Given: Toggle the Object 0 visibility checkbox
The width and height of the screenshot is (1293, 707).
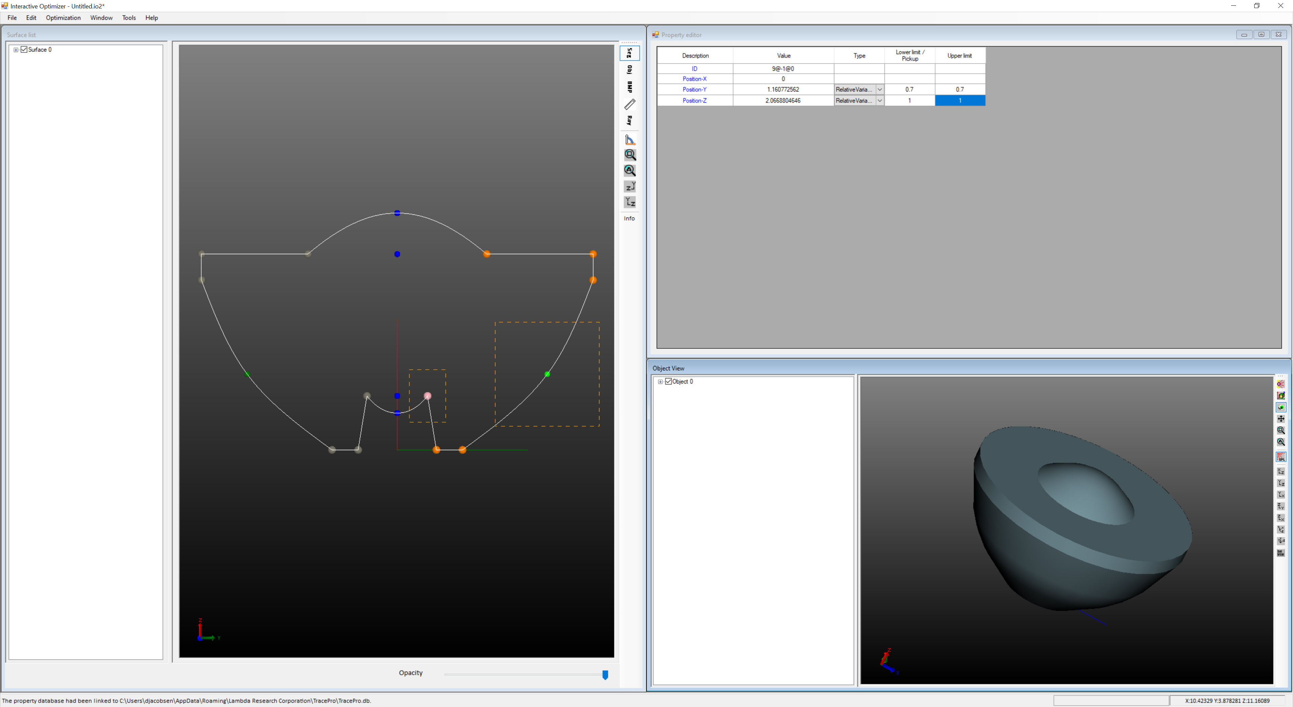Looking at the screenshot, I should point(669,381).
